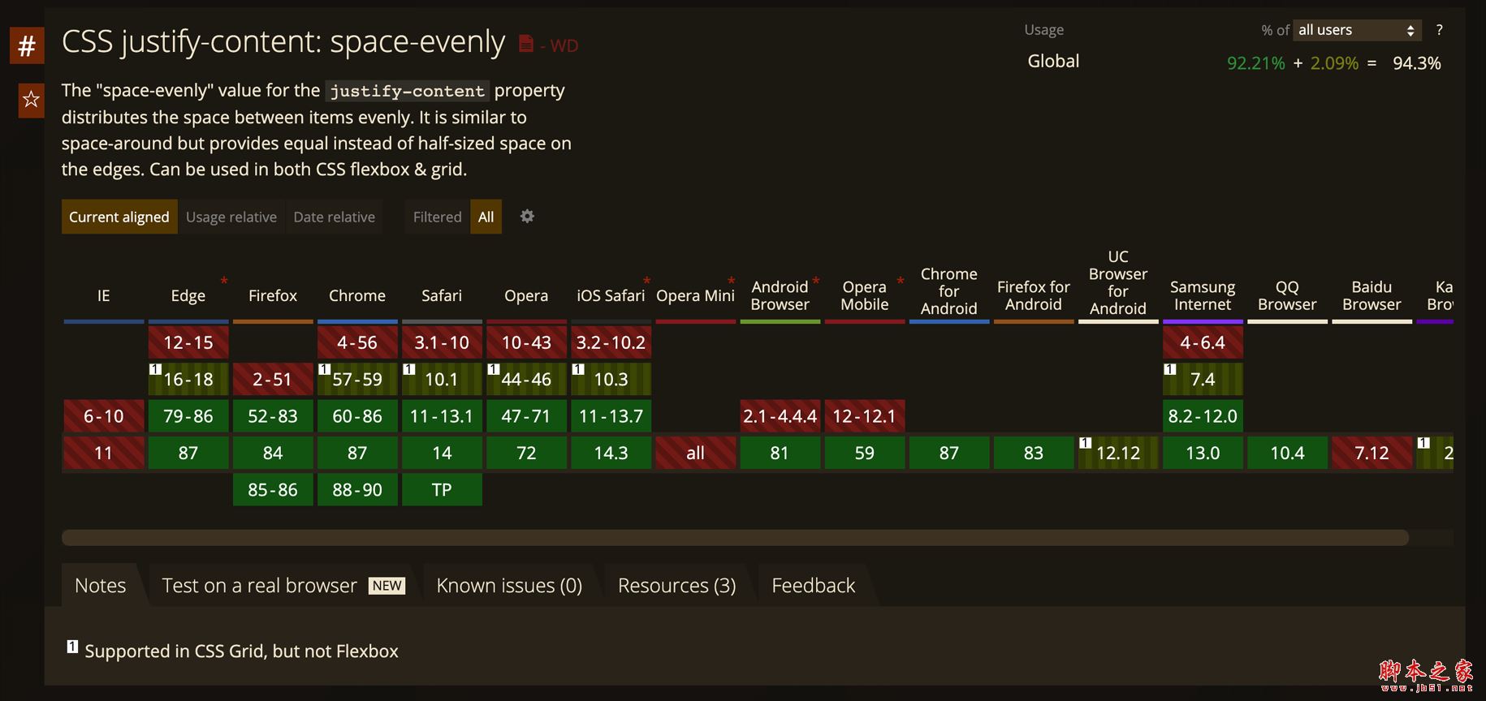Open the Notes tab

101,585
